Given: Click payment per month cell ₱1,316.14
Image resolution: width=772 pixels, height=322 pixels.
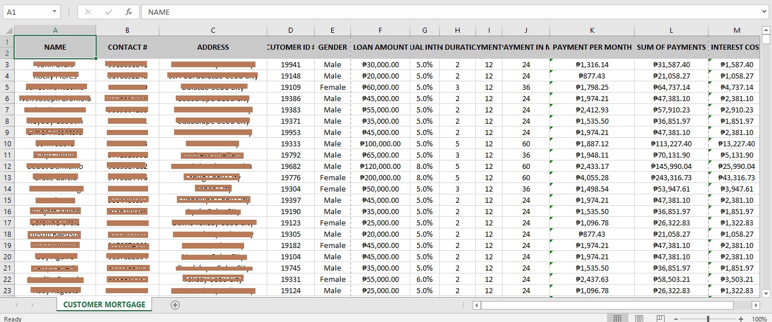Looking at the screenshot, I should click(592, 64).
